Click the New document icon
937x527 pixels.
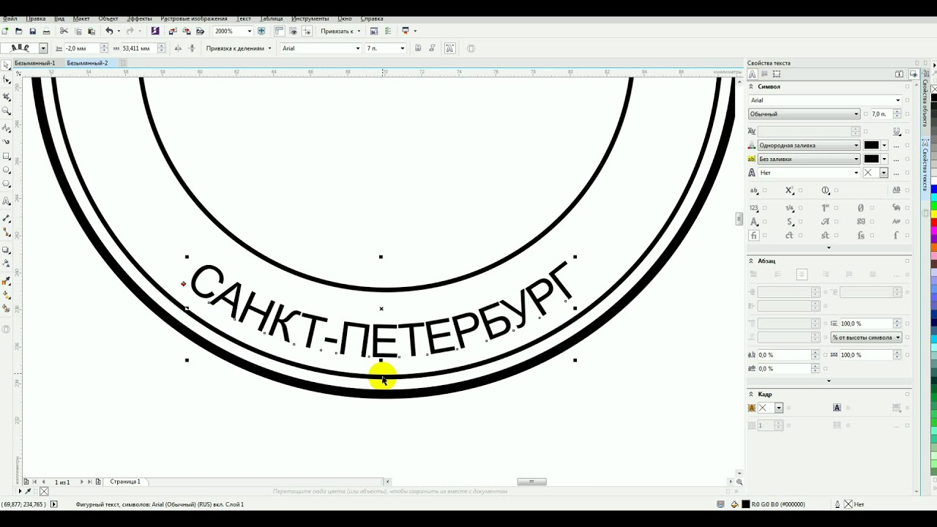click(x=5, y=31)
